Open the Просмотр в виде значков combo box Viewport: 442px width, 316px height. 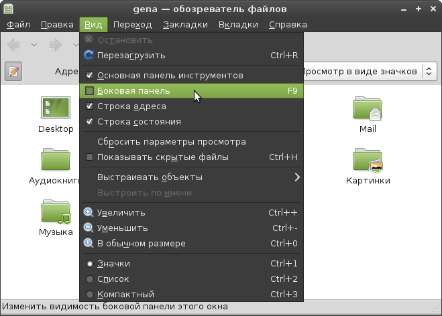[x=370, y=72]
